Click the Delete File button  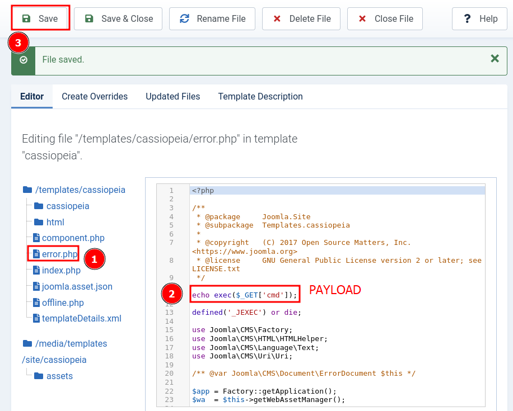(301, 18)
